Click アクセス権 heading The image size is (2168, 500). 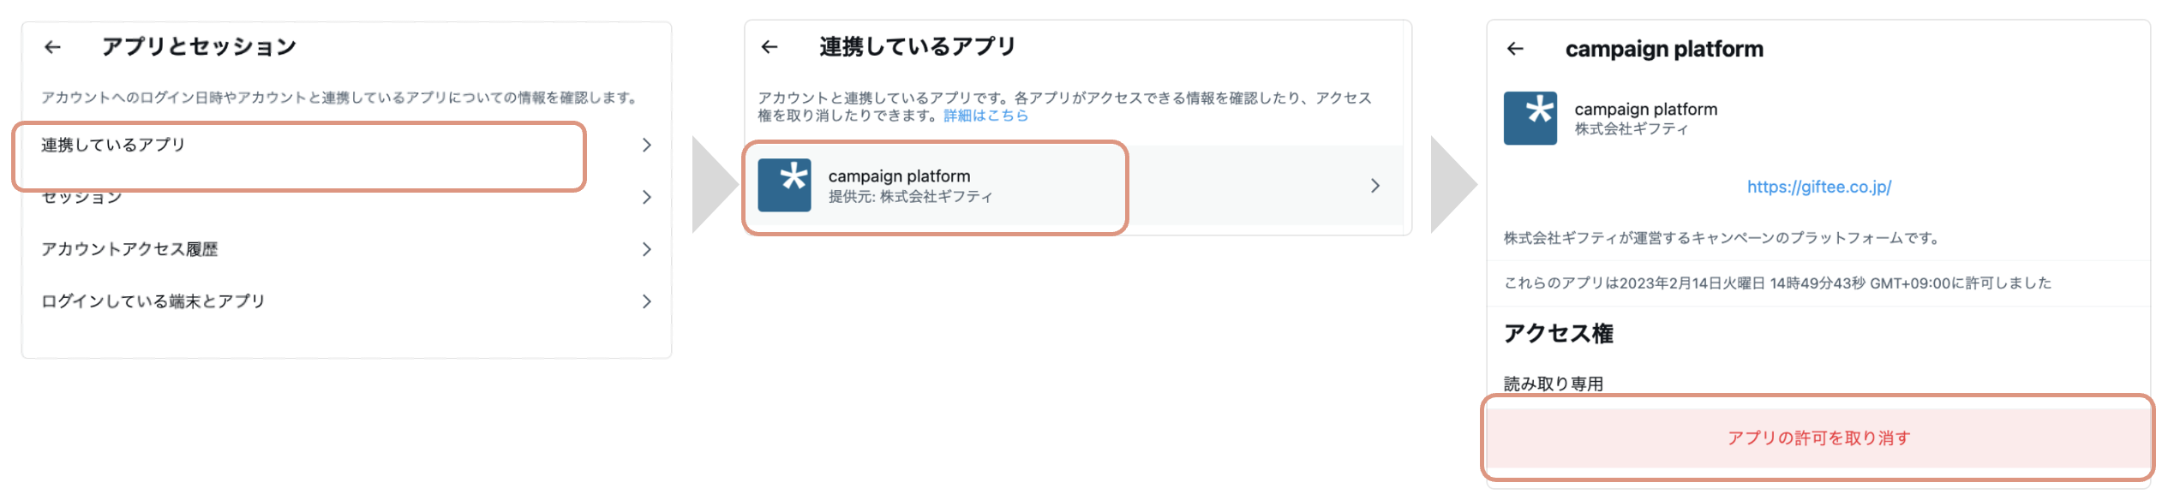pos(1558,334)
